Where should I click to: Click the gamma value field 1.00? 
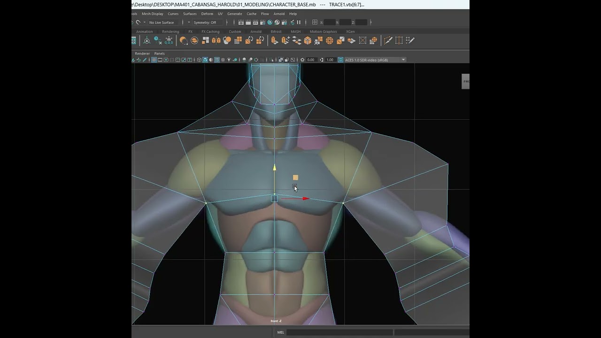click(330, 60)
